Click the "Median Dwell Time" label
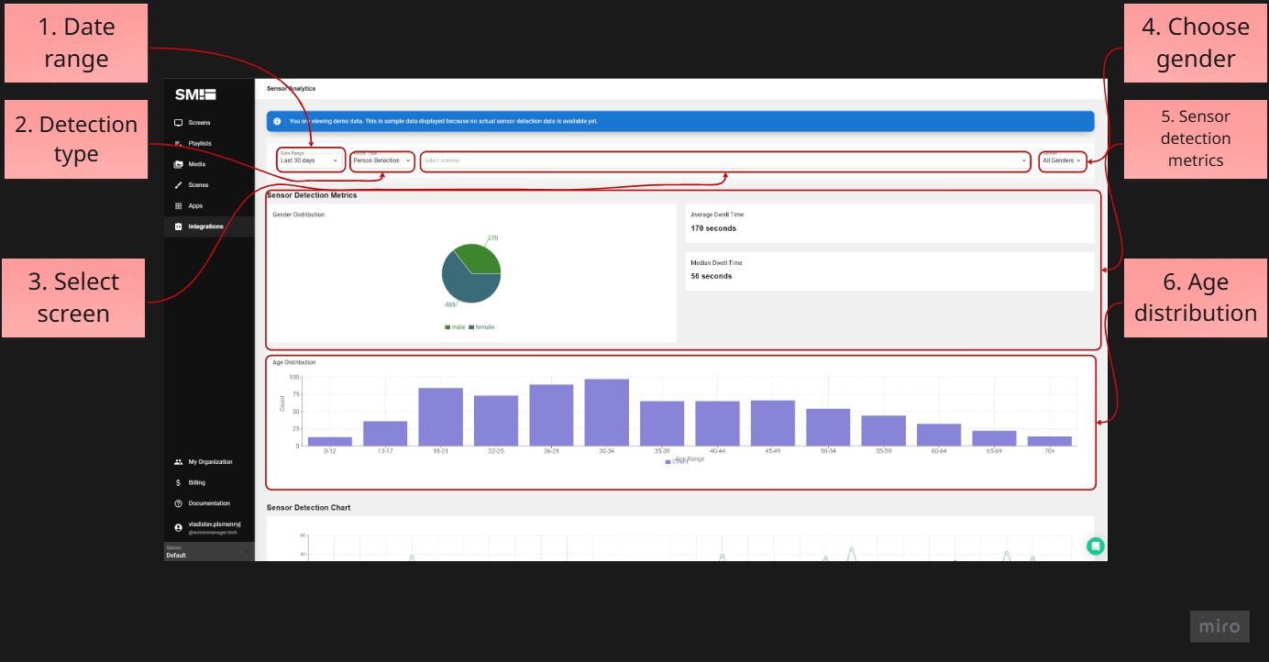1269x662 pixels. (717, 262)
